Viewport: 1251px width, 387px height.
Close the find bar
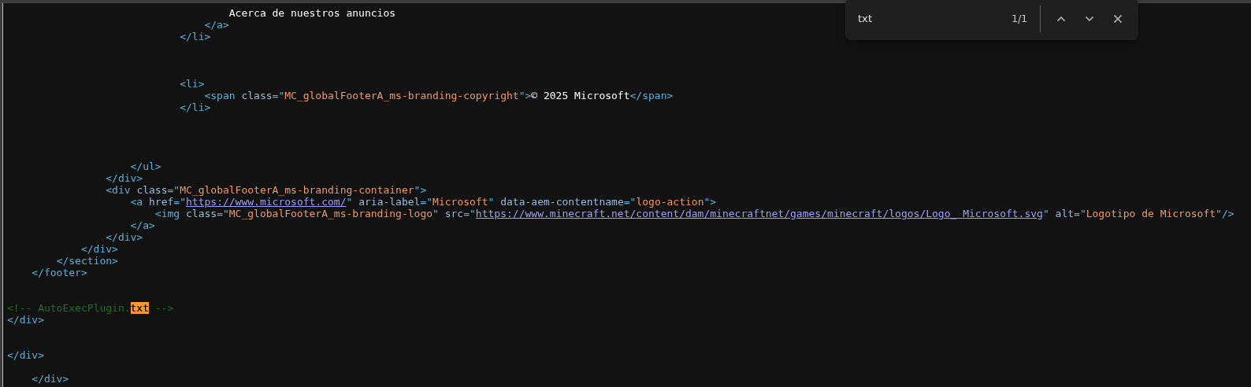[1118, 19]
